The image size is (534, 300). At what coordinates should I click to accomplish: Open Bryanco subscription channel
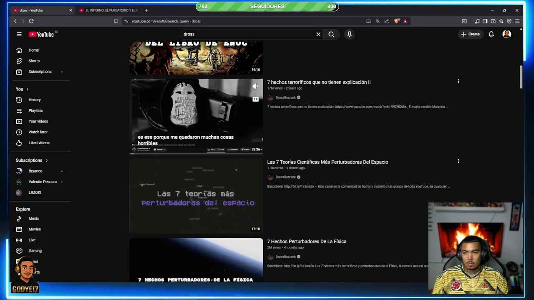(35, 171)
